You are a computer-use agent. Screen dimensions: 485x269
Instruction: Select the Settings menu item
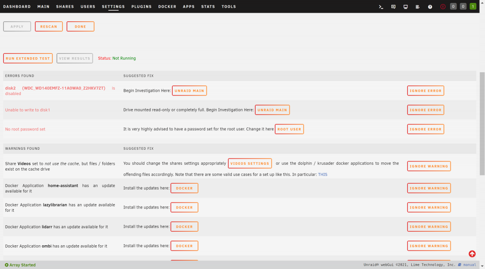pyautogui.click(x=113, y=6)
